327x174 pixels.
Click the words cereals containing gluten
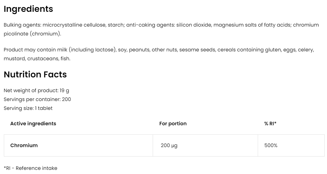coord(249,50)
